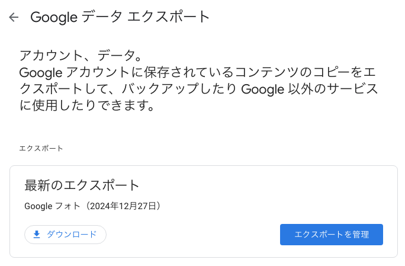Open エクスポートを管理 button

tap(332, 235)
